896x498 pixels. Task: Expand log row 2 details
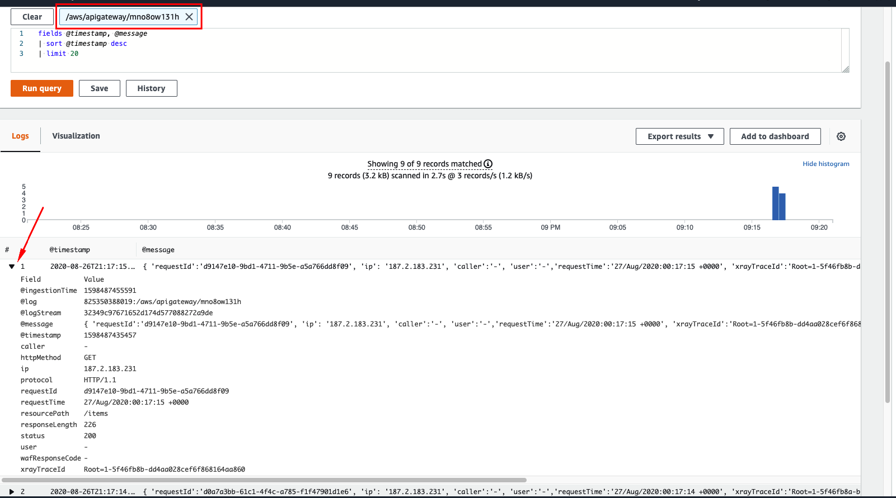[x=12, y=492]
